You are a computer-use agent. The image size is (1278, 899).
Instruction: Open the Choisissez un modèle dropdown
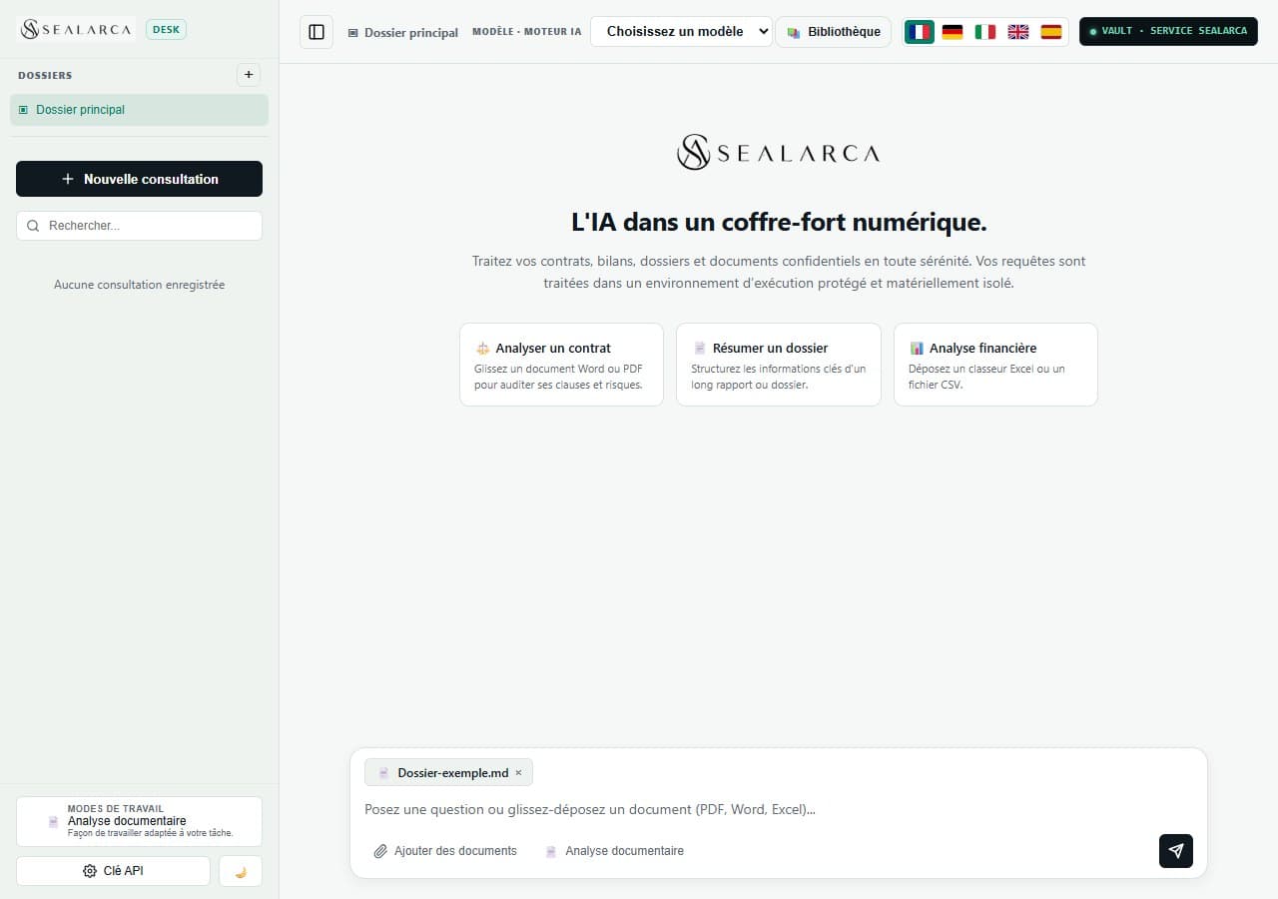coord(682,31)
